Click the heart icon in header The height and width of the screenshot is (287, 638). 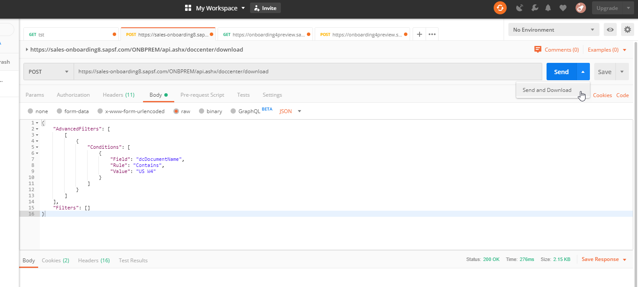coord(563,8)
